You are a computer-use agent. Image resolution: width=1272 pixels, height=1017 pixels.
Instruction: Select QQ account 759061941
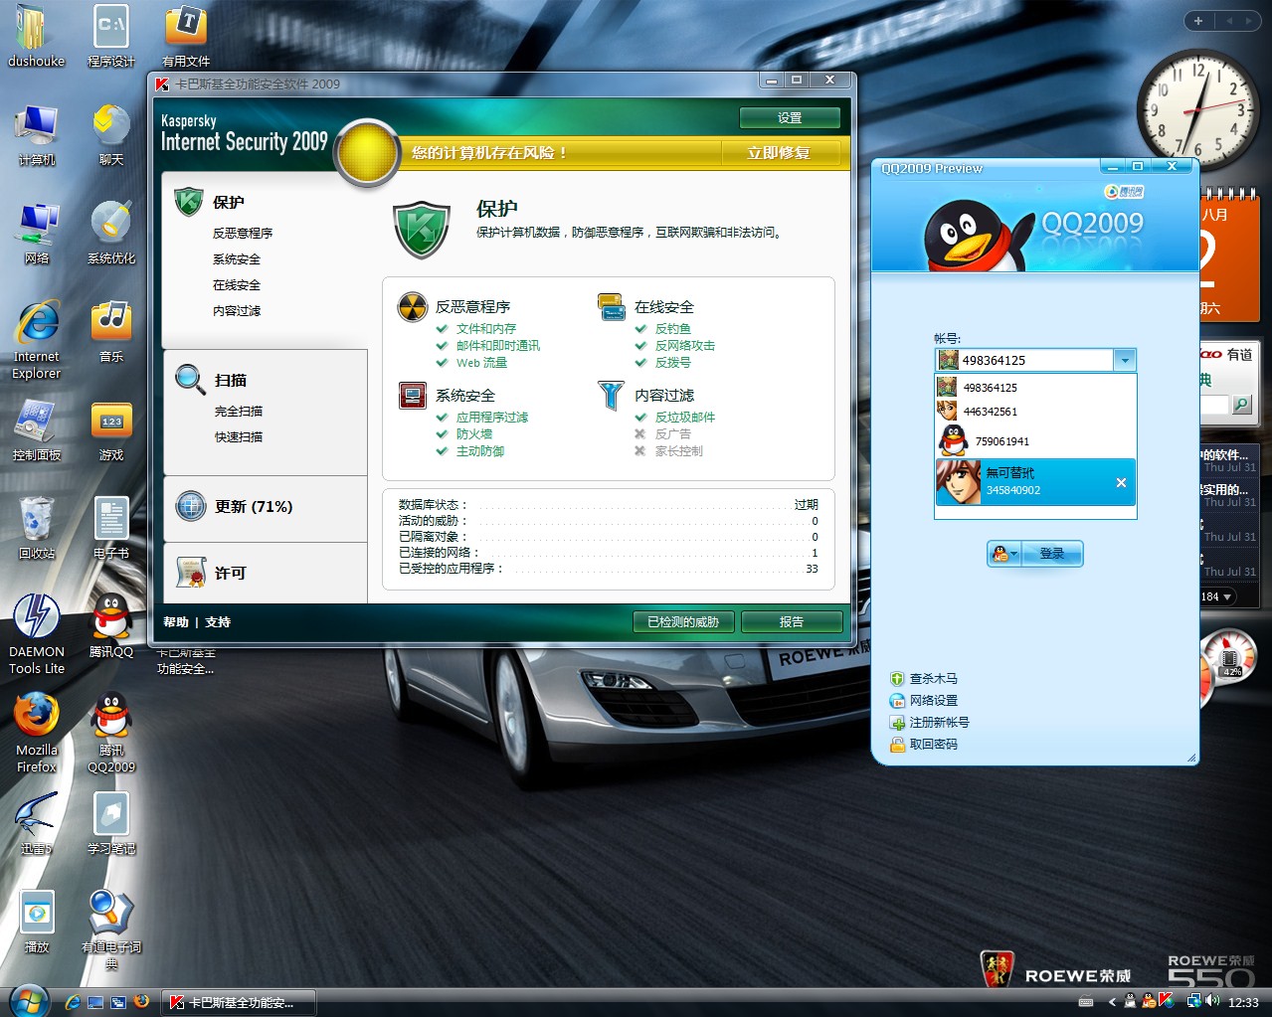(1035, 440)
